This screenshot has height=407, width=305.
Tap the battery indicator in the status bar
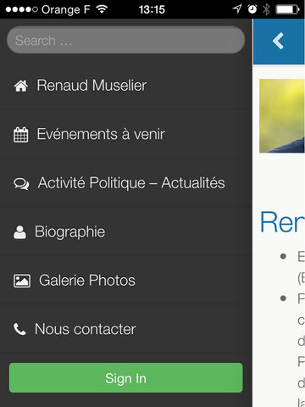pyautogui.click(x=287, y=9)
